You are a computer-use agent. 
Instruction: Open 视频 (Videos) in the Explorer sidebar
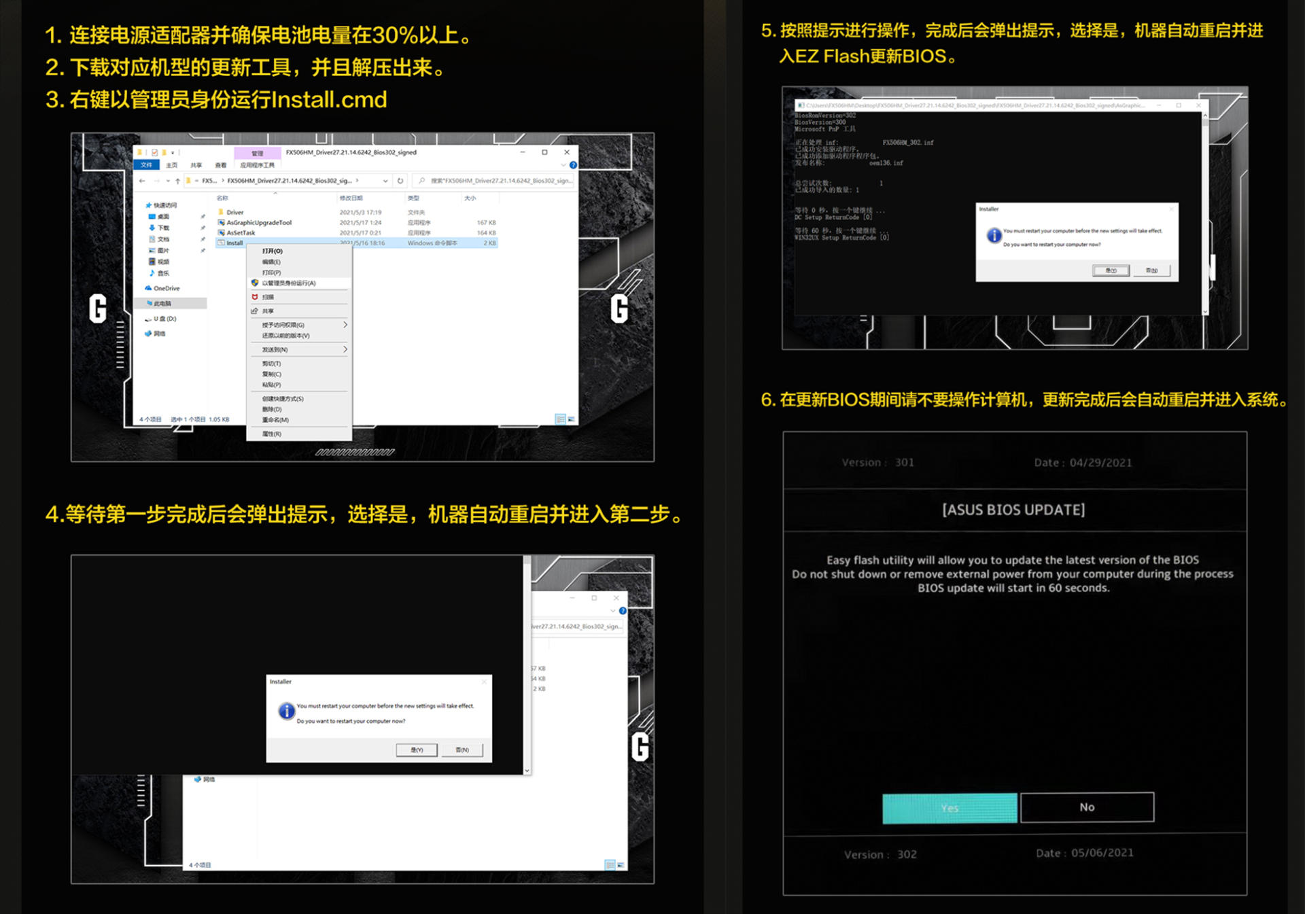pyautogui.click(x=159, y=262)
